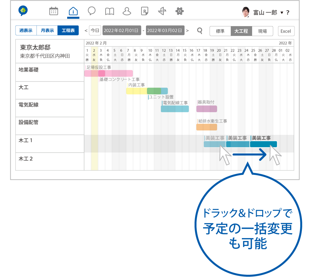Click the 今日 button
The image size is (310, 277).
coord(95,31)
